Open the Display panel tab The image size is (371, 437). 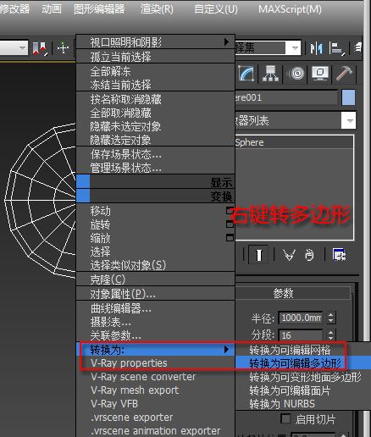320,74
